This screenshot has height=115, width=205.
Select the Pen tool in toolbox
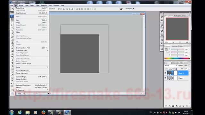coord(12,60)
